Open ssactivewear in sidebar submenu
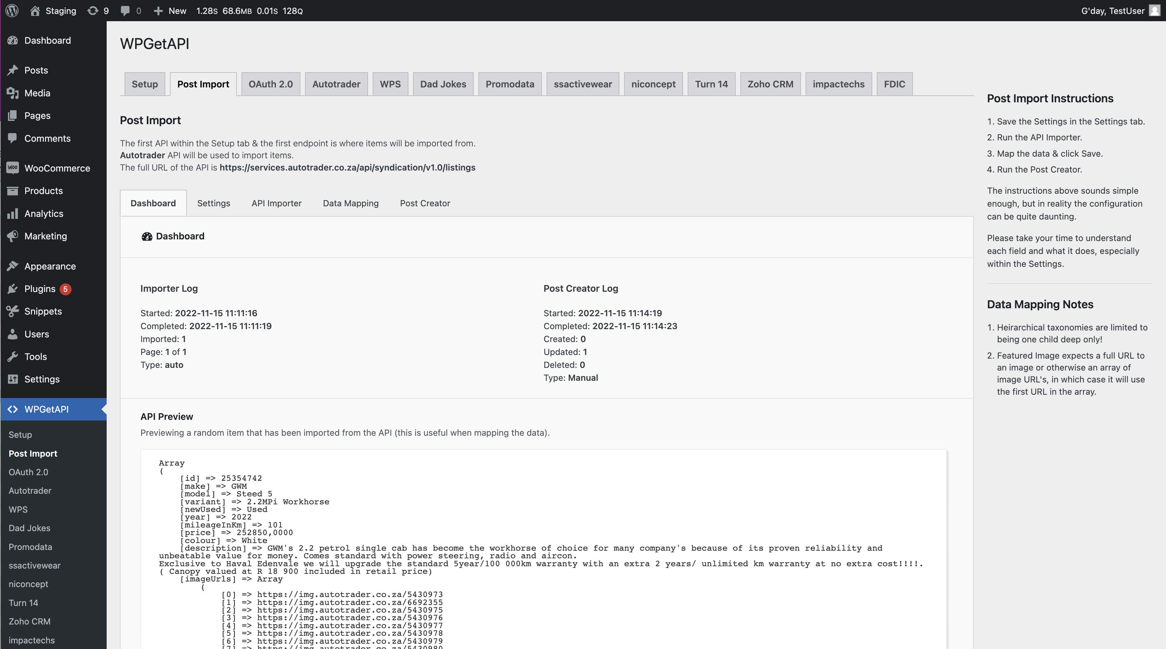Screen dimensions: 1166x649 pos(34,565)
